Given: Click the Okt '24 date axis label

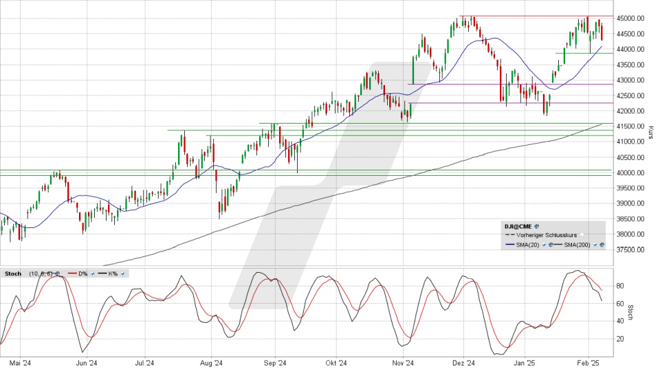Looking at the screenshot, I should 336,363.
